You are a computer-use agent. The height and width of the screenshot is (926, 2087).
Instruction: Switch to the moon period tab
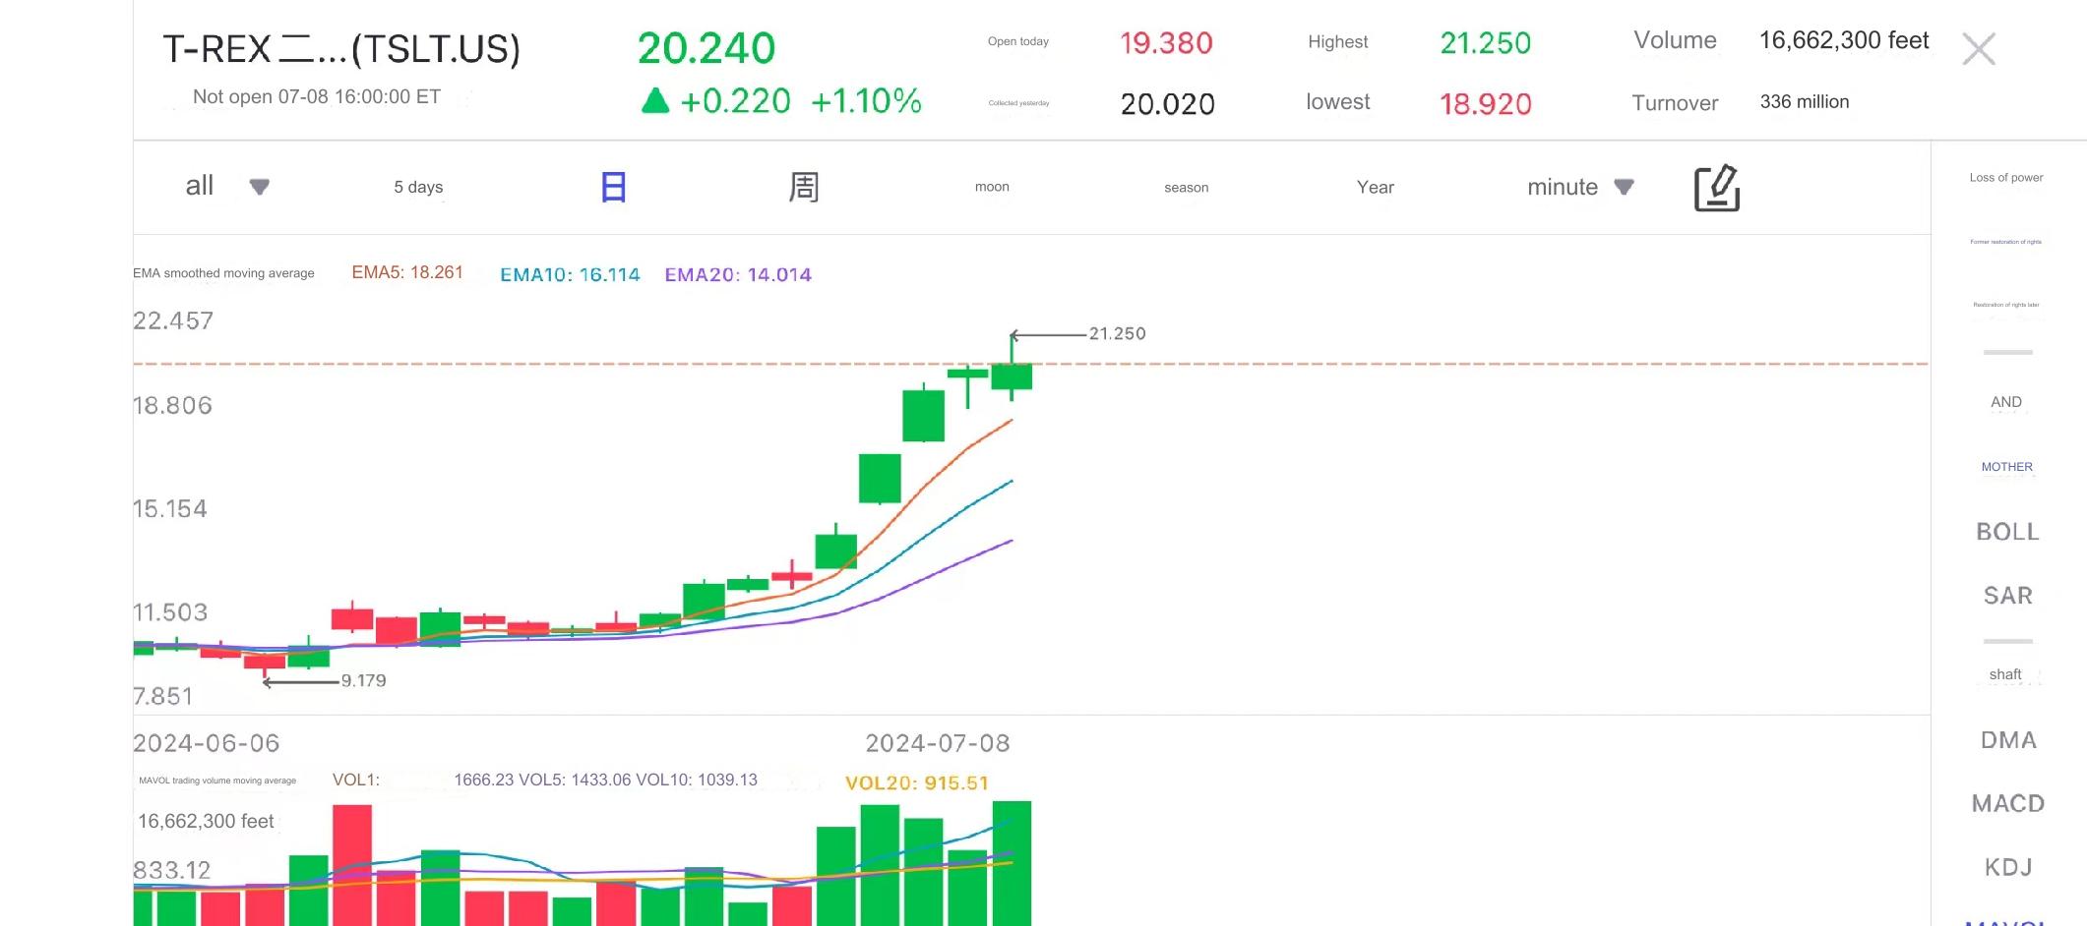tap(992, 187)
